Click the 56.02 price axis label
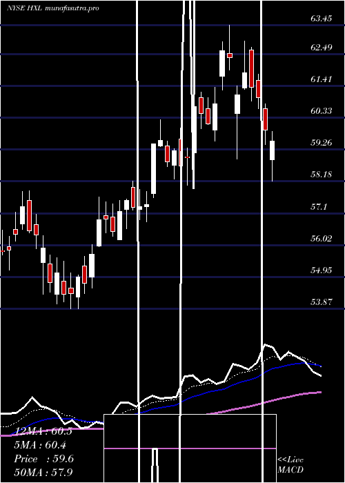Image resolution: width=345 pixels, height=483 pixels. [x=322, y=238]
